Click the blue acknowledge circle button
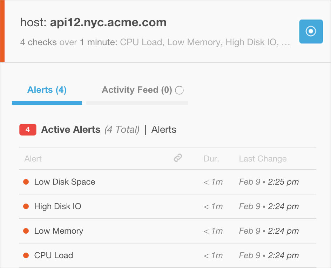The height and width of the screenshot is (268, 331). [x=311, y=32]
